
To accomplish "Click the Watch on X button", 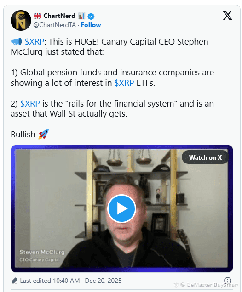I will tap(205, 157).
